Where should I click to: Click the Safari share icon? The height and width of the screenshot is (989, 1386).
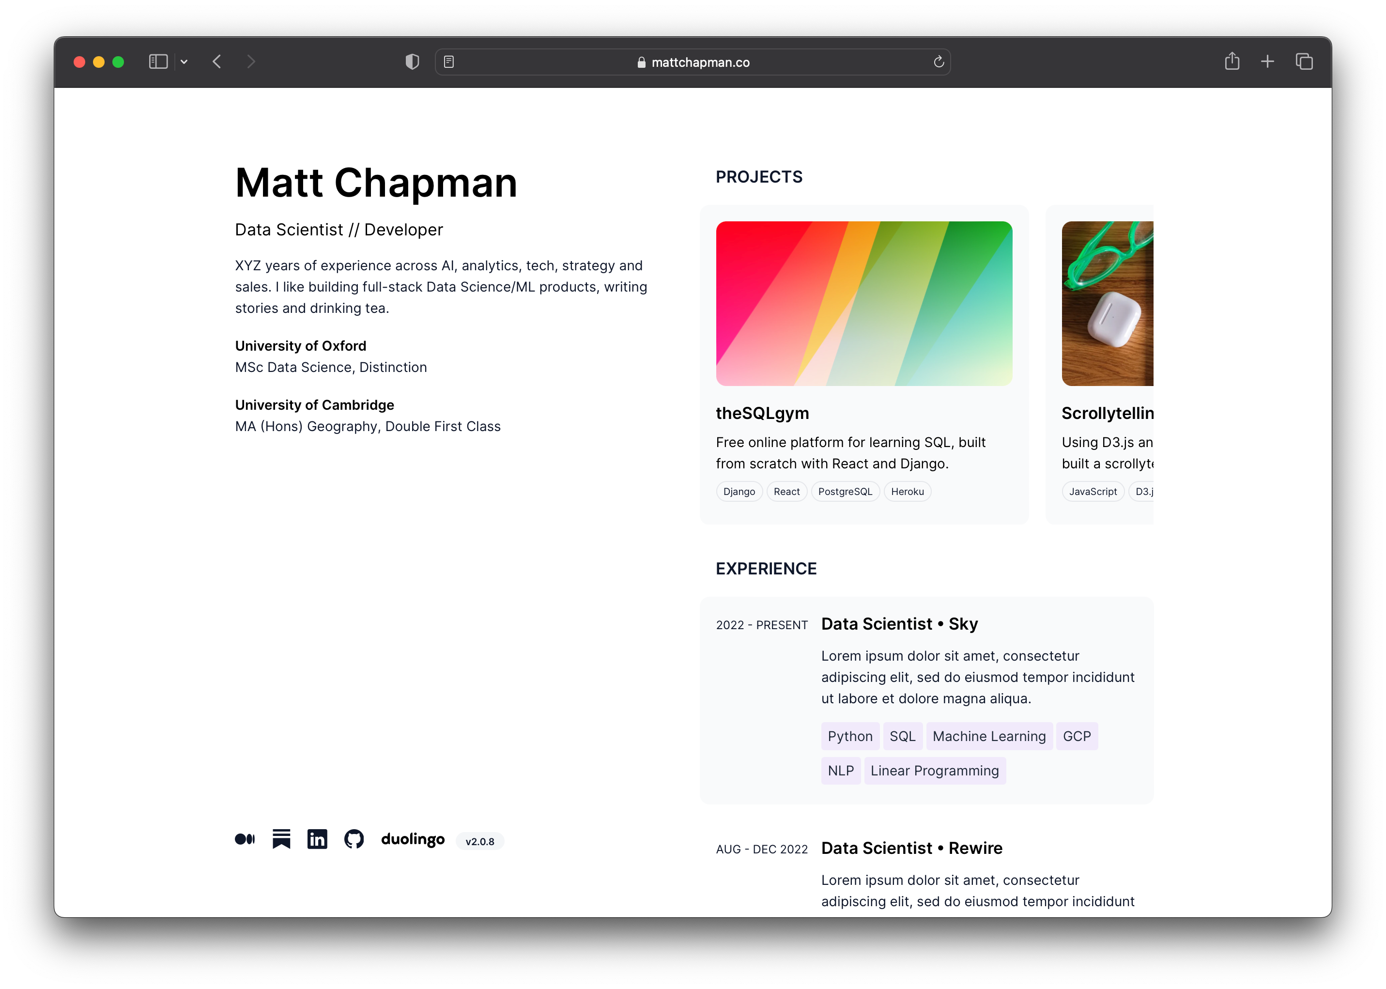click(1232, 62)
